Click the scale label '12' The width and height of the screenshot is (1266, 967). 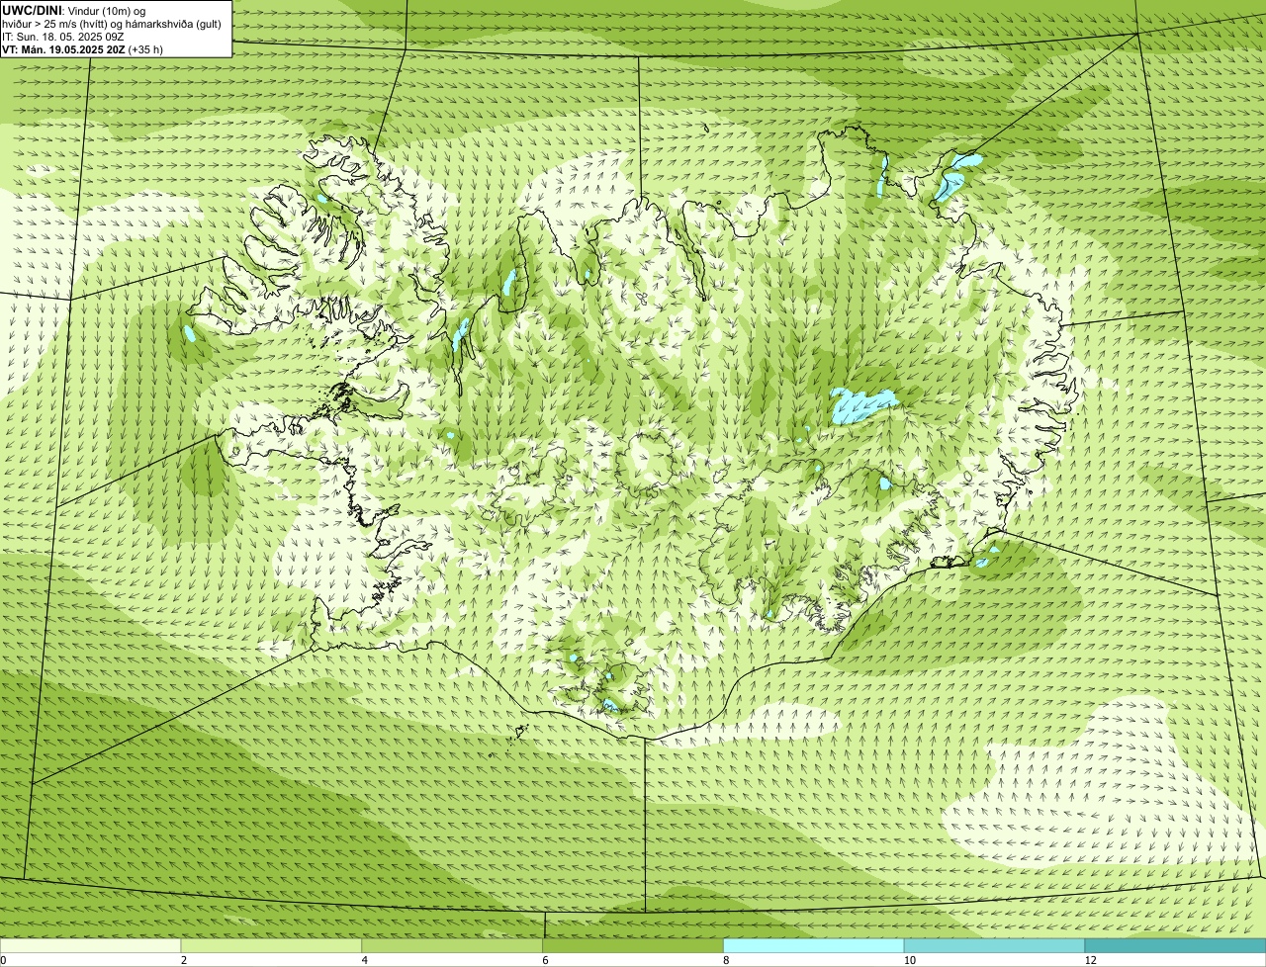coord(1090,960)
